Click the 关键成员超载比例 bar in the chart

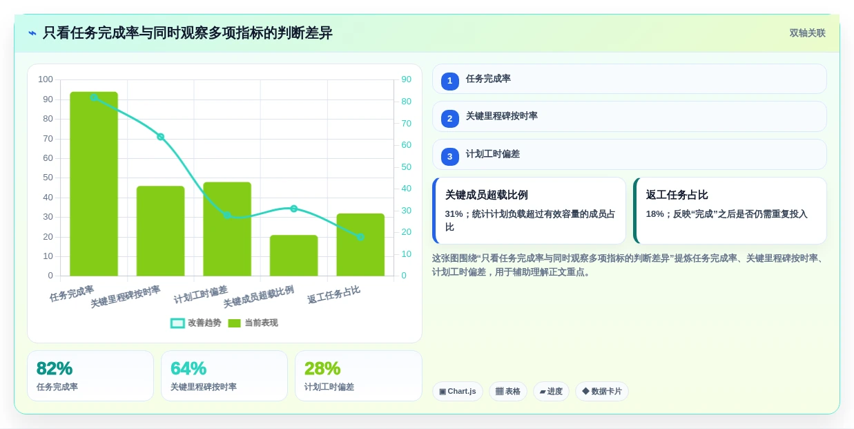point(293,256)
